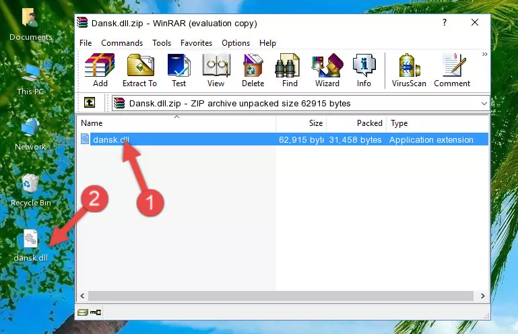
Task: Select the dansk.dll row in the archive
Action: (x=283, y=139)
